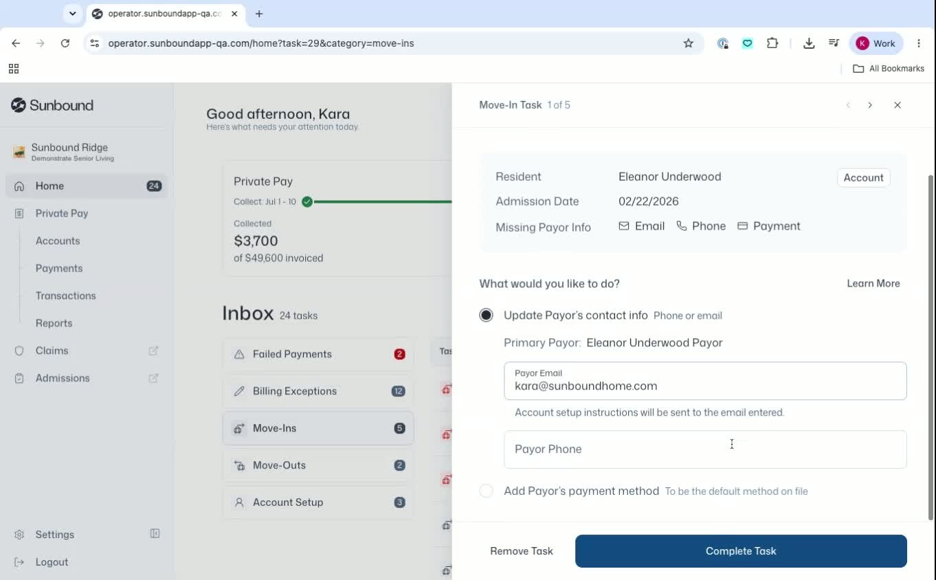Open Settings in sidebar
The image size is (936, 580).
click(54, 535)
